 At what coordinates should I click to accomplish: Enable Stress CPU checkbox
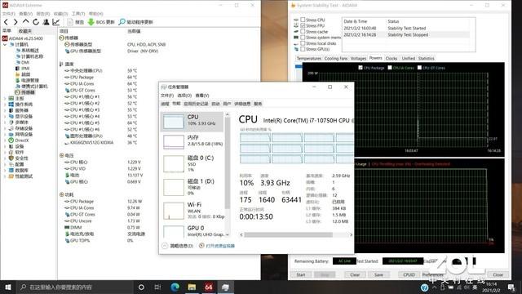point(303,20)
